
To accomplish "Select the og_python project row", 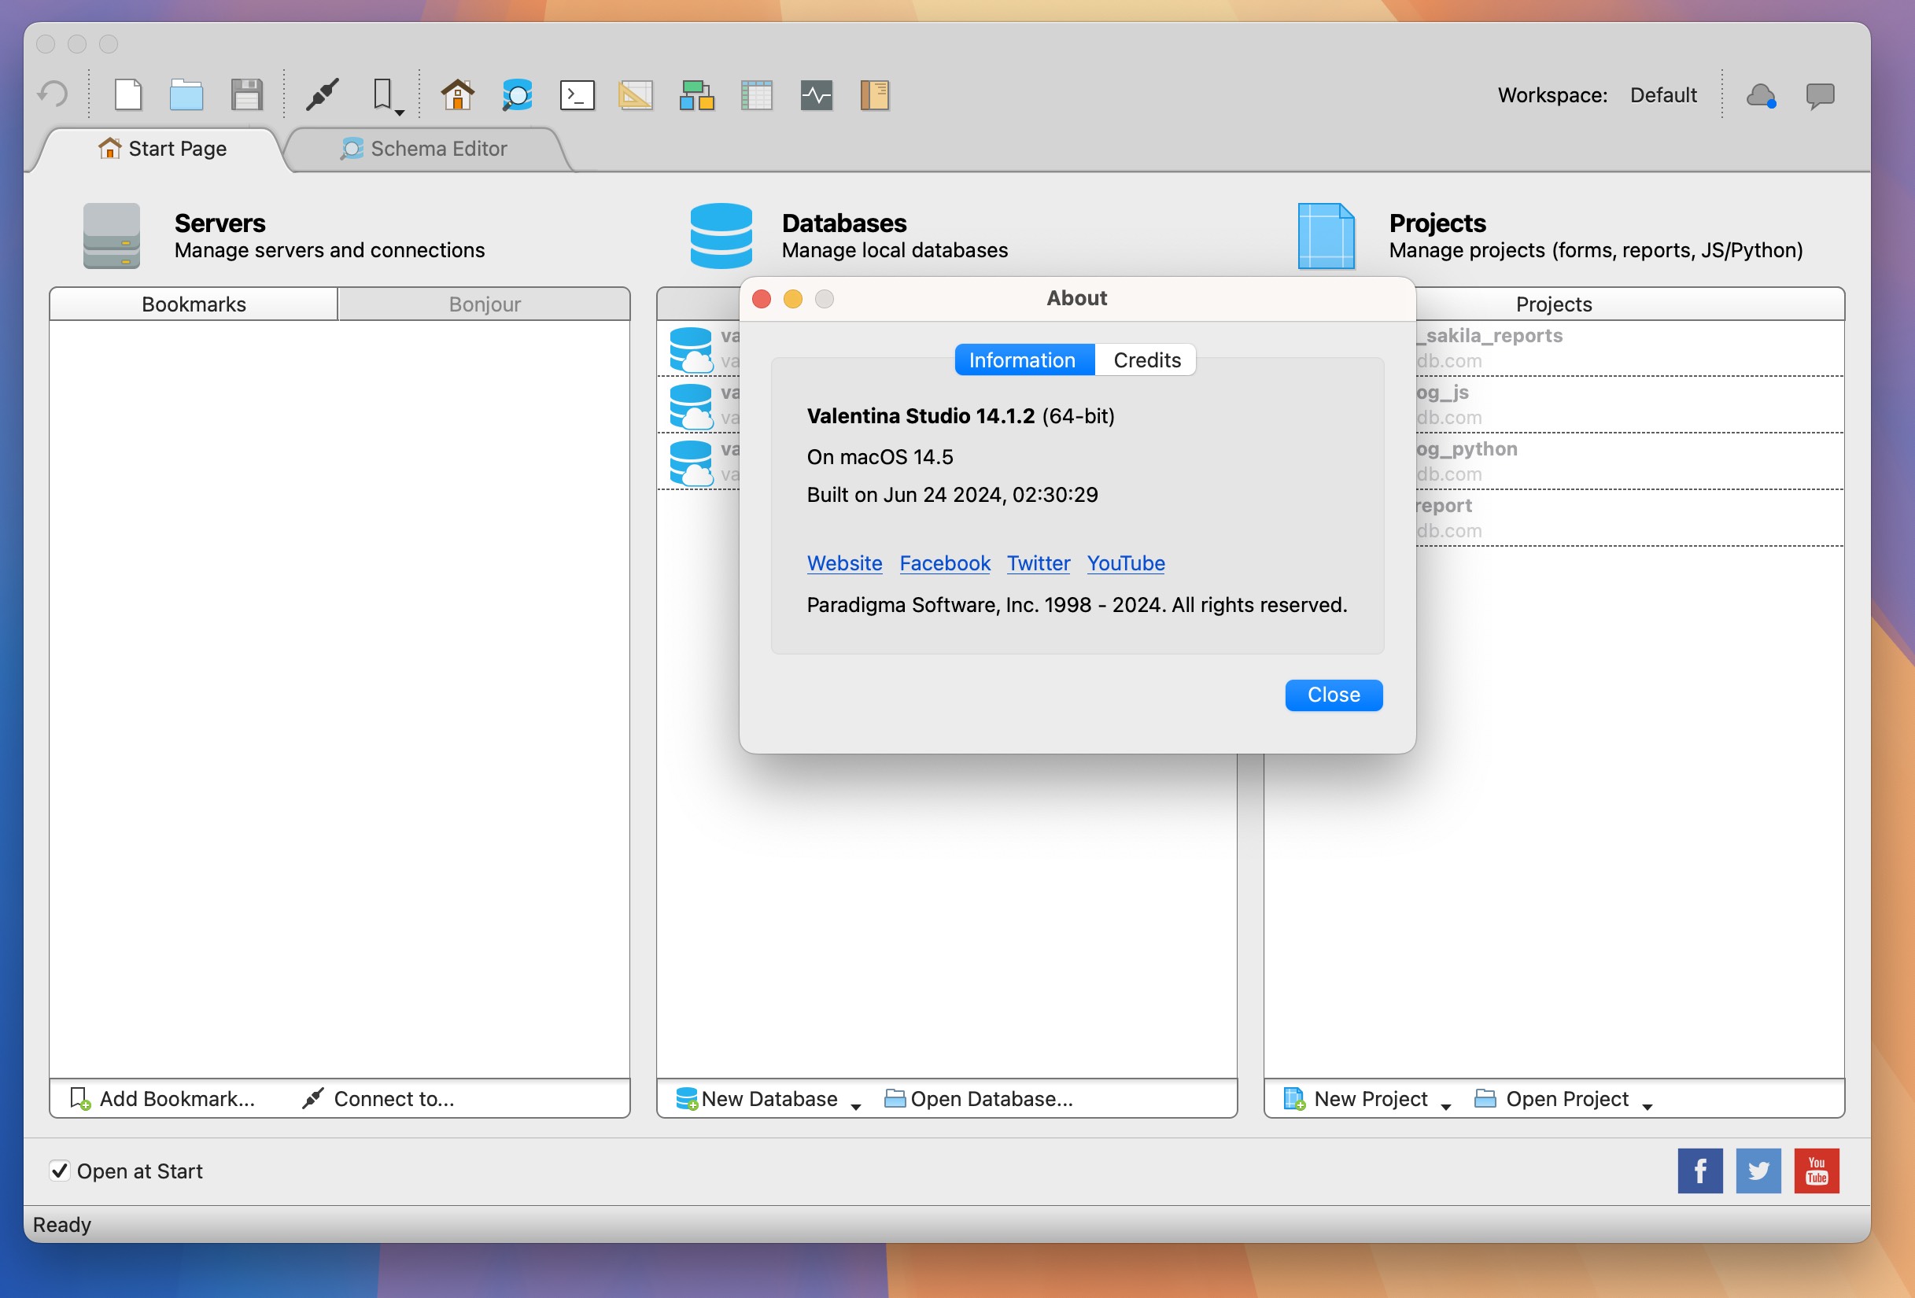I will pos(1630,462).
